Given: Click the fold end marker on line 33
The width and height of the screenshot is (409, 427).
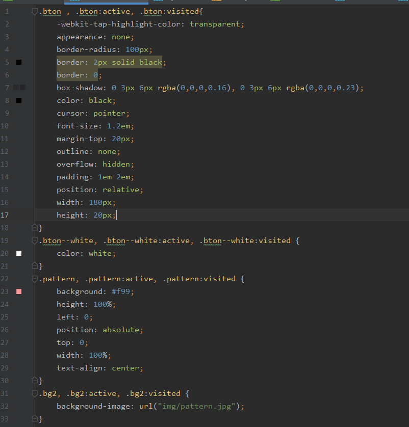Looking at the screenshot, I should (x=35, y=418).
